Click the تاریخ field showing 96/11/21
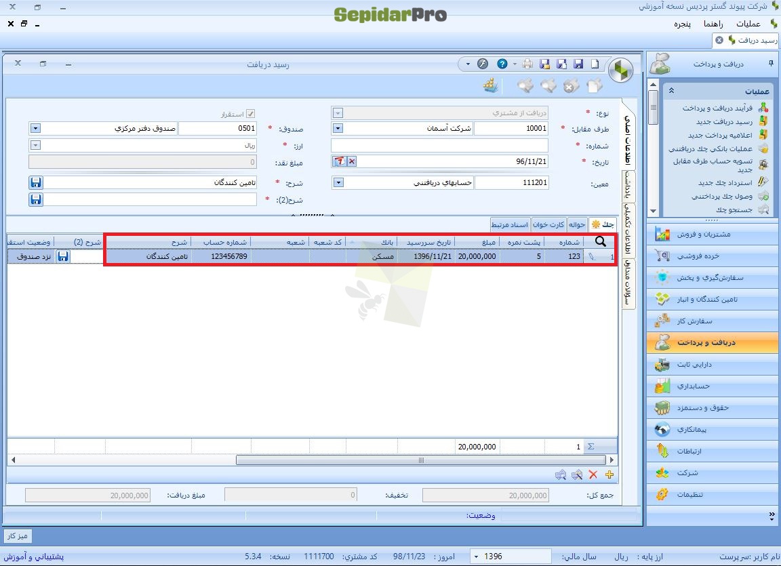The height and width of the screenshot is (566, 781). click(x=452, y=161)
